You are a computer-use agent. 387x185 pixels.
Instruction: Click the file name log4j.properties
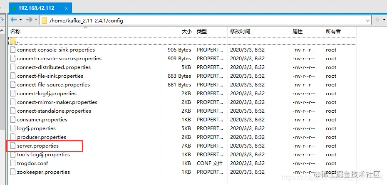coord(36,128)
